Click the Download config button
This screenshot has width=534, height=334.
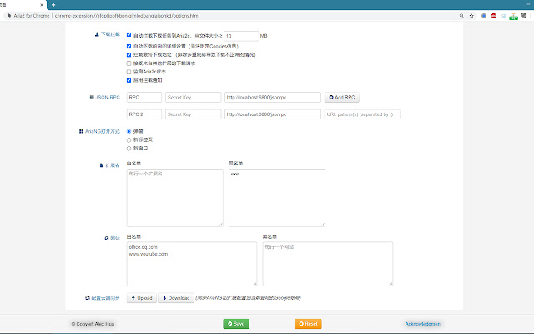[x=176, y=298]
